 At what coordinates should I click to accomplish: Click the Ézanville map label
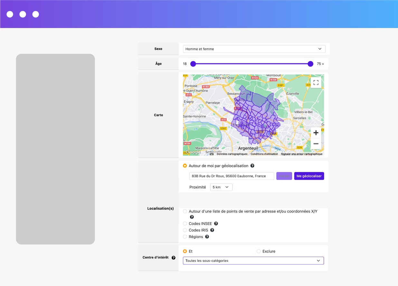pos(293,93)
